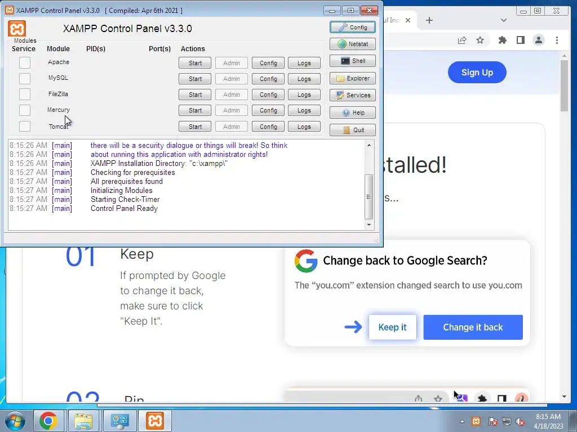Quit the XAMPP Control Panel

[x=353, y=130]
